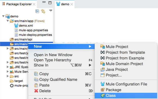Select the src/main/api folder
Image resolution: width=158 pixels, height=99 pixels.
click(x=23, y=39)
